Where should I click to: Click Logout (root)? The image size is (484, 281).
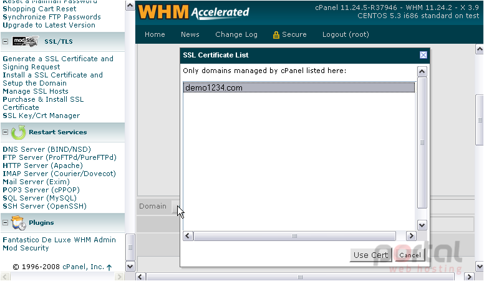tap(346, 34)
